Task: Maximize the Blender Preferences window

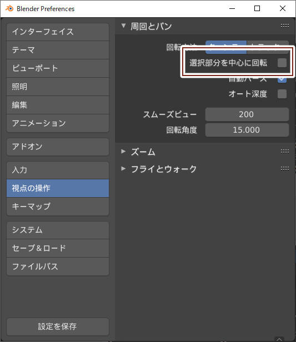Action: click(x=257, y=8)
